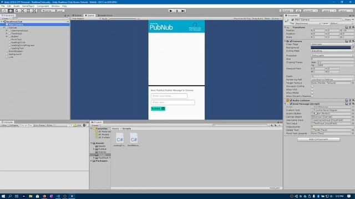Switch to the Asset Store tab

(105, 15)
